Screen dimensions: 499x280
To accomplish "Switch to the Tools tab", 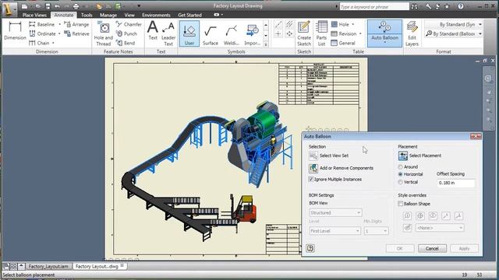I will tap(87, 15).
